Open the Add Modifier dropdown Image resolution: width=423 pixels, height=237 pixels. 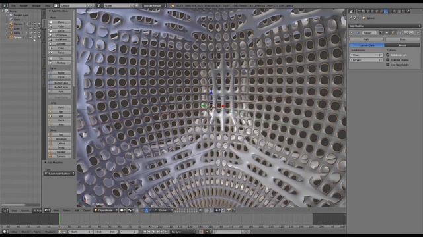click(385, 26)
